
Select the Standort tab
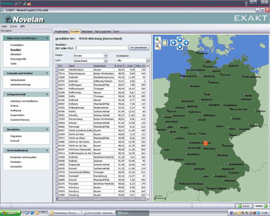(75, 31)
